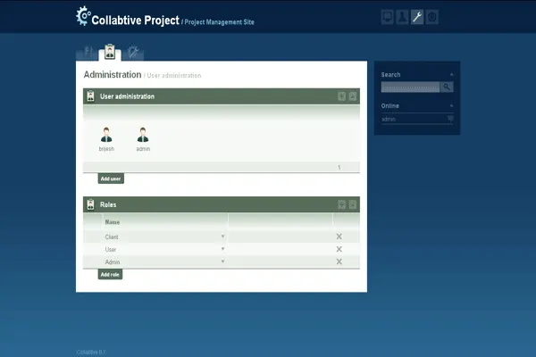Open the admin user avatar
Screen dimensions: 536x357
pyautogui.click(x=142, y=135)
